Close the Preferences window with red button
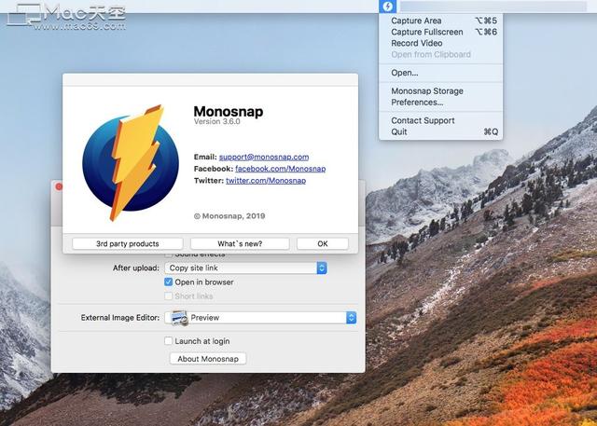597x426 pixels. coord(59,186)
